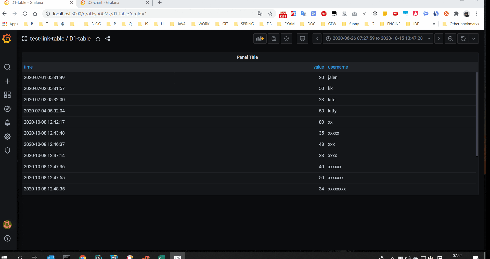Open the Add panel tool
Viewport: 490px width, 259px height.
tap(260, 38)
